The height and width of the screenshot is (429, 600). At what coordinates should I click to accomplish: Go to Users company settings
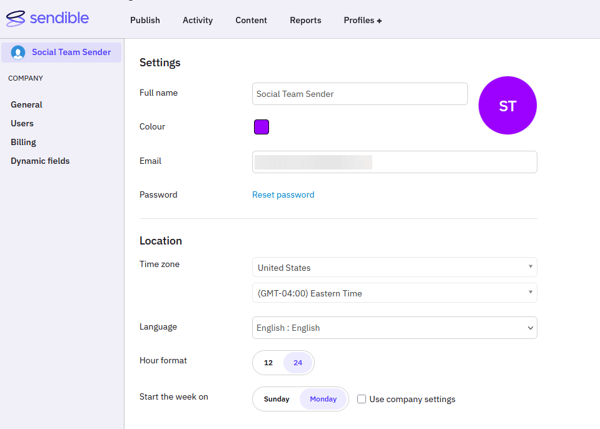click(x=22, y=123)
